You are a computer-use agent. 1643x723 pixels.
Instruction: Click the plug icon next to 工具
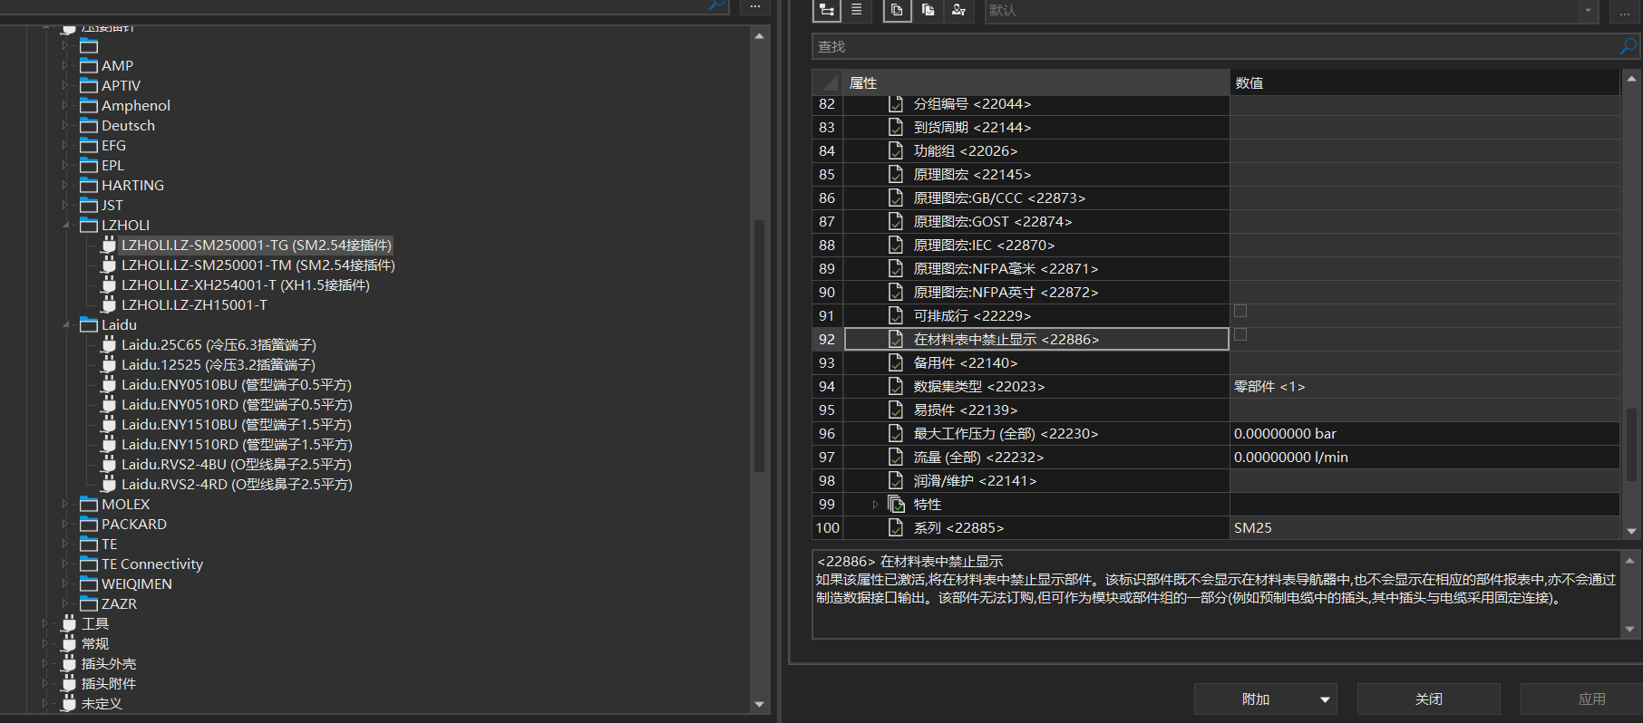[x=69, y=623]
